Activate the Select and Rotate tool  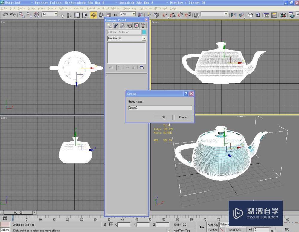(x=101, y=15)
